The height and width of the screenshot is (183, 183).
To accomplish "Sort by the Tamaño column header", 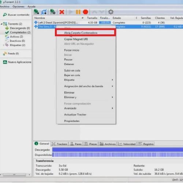I will point(92,18).
